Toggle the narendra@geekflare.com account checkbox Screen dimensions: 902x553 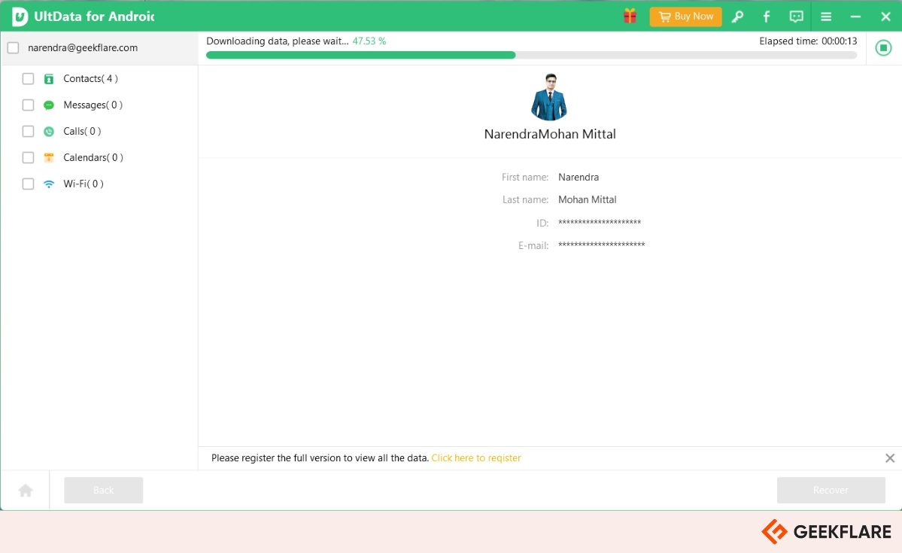pos(14,47)
